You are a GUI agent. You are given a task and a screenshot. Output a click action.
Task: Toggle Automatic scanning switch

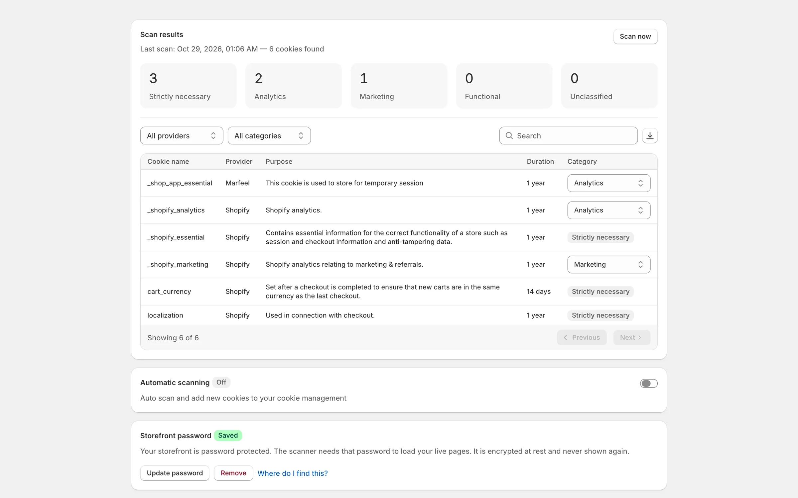coord(649,383)
